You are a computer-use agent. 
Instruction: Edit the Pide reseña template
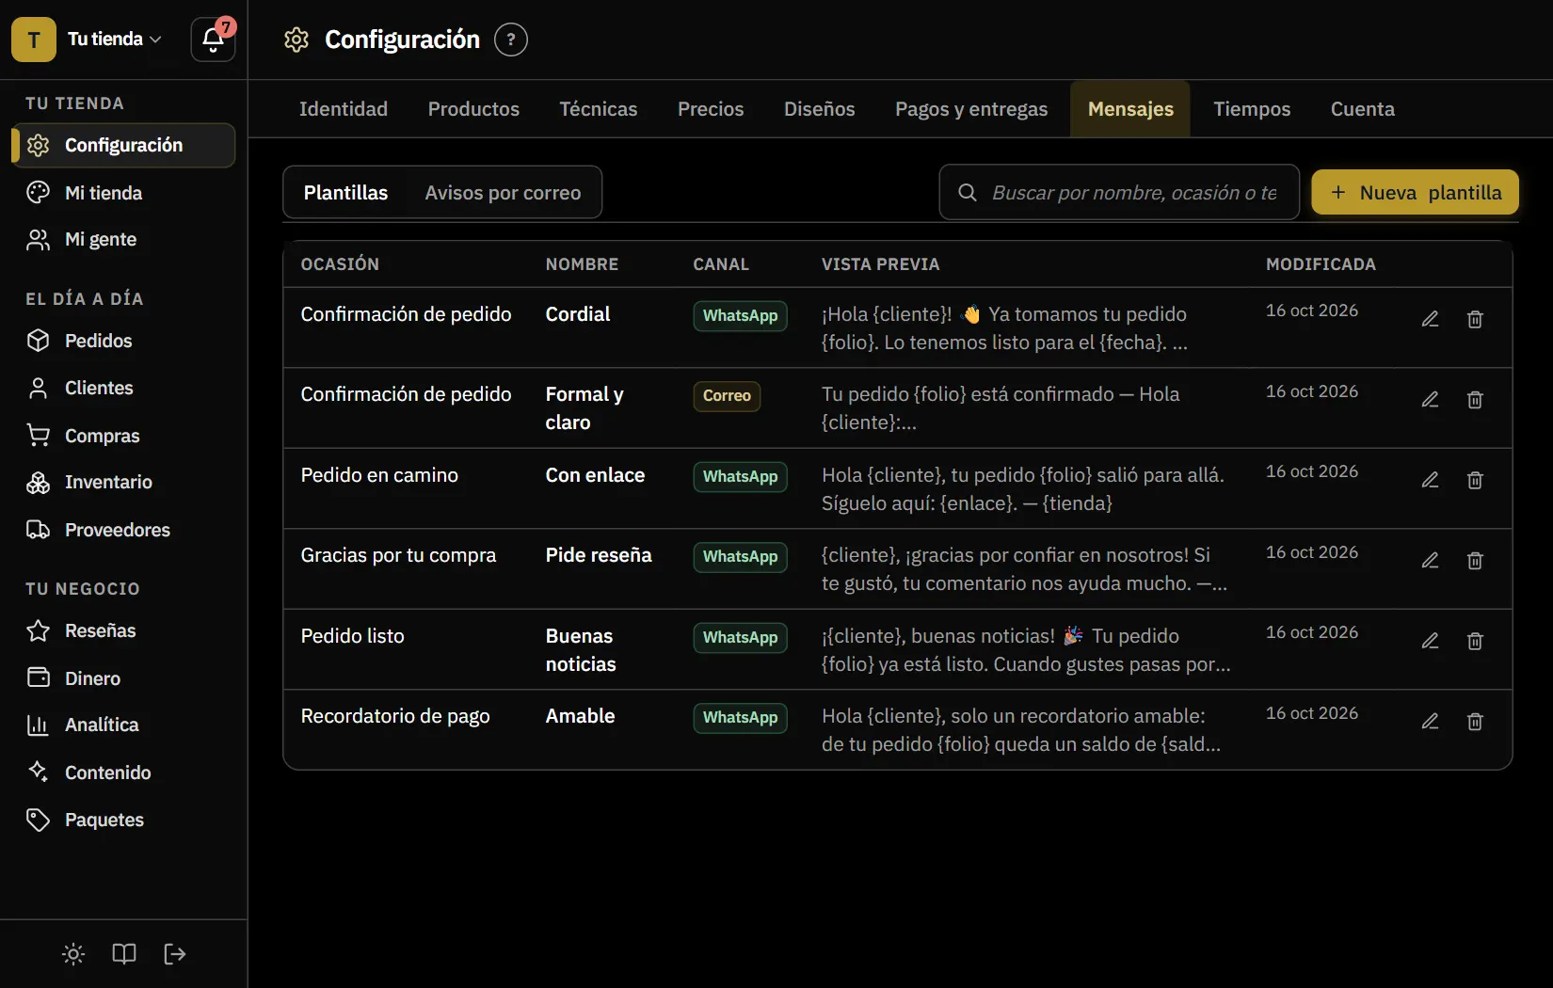[x=1430, y=561]
